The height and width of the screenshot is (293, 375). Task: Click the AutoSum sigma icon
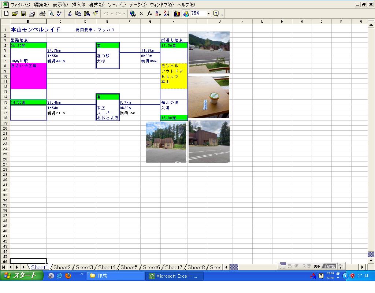[141, 14]
